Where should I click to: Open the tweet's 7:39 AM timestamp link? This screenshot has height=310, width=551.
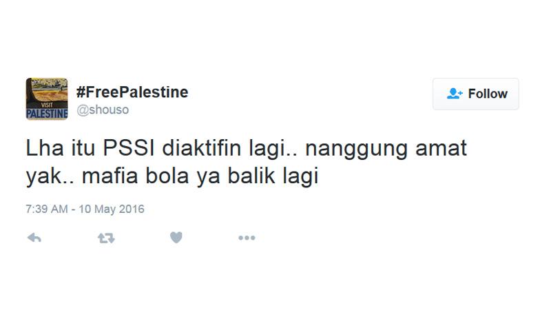[46, 209]
